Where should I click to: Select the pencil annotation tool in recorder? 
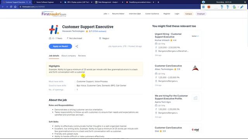pos(242,7)
